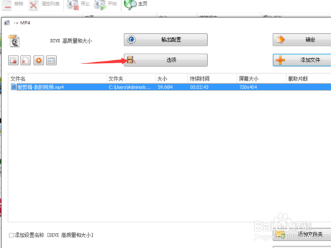Click the 屏幕大小 column header

(x=261, y=79)
